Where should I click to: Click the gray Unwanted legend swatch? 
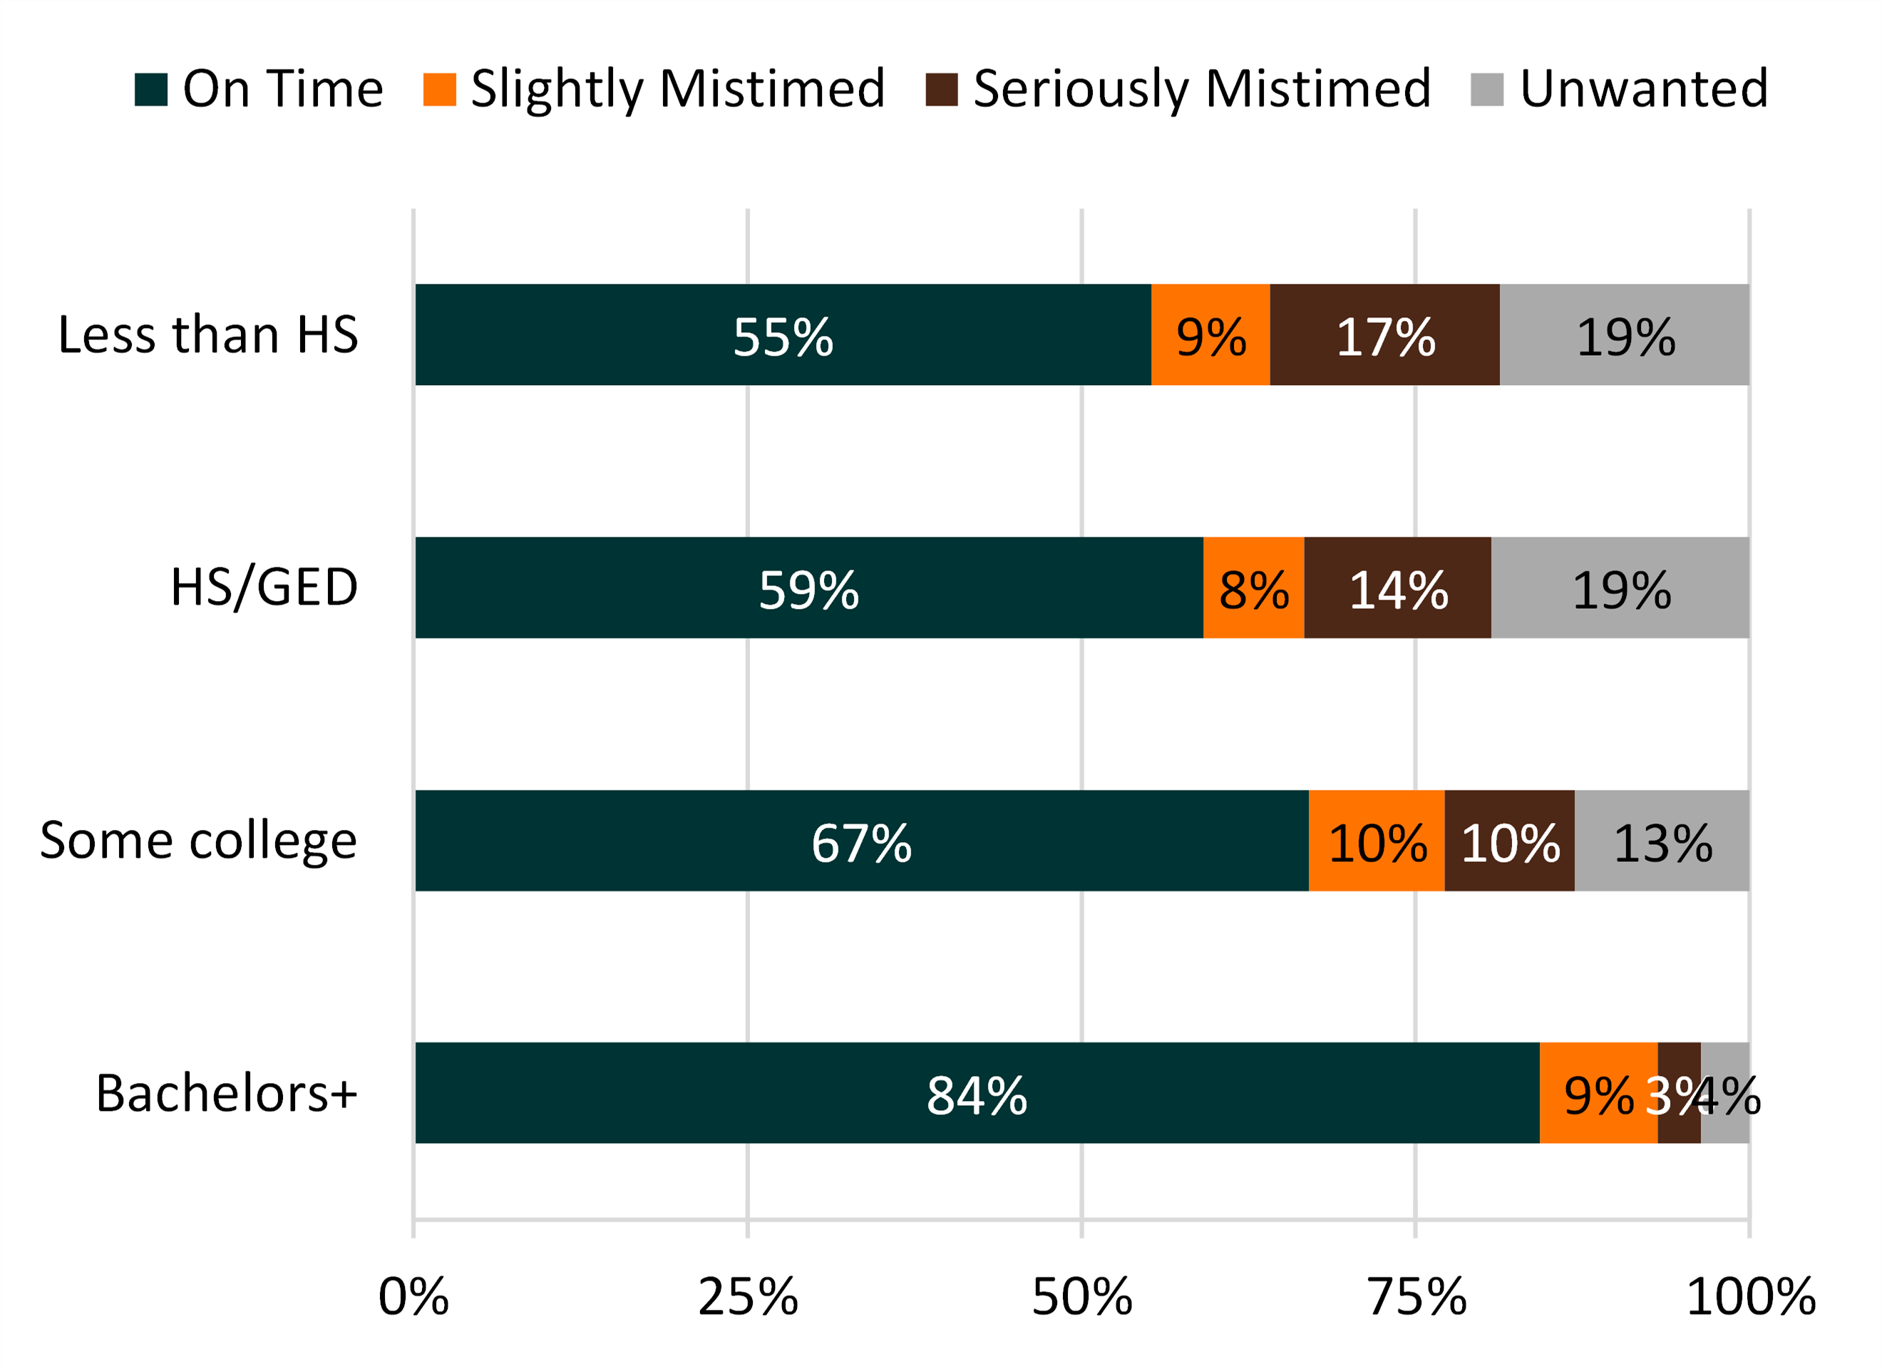(x=1487, y=90)
